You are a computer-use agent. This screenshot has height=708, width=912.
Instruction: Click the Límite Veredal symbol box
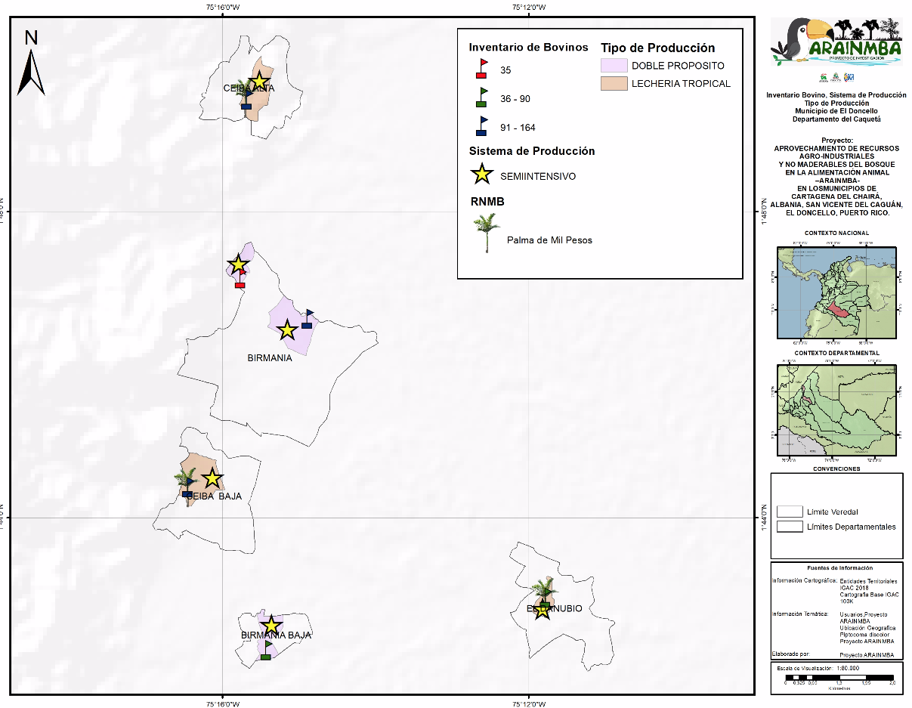pyautogui.click(x=790, y=512)
